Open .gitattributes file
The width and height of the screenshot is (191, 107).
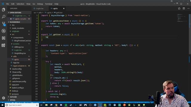click(x=17, y=75)
